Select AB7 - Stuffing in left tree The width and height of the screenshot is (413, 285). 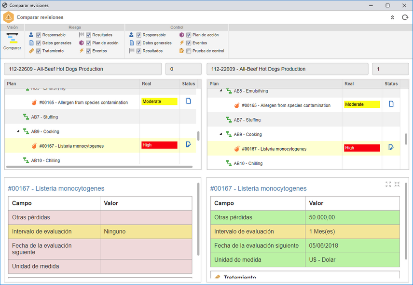(44, 117)
